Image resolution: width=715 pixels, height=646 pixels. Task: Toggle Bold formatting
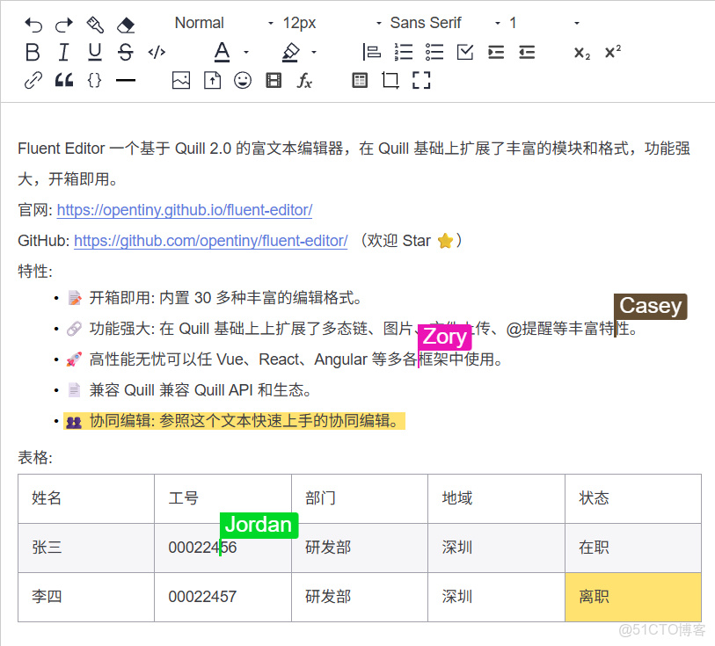click(x=33, y=52)
